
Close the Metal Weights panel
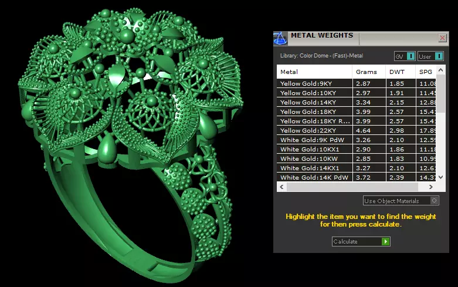tap(443, 38)
